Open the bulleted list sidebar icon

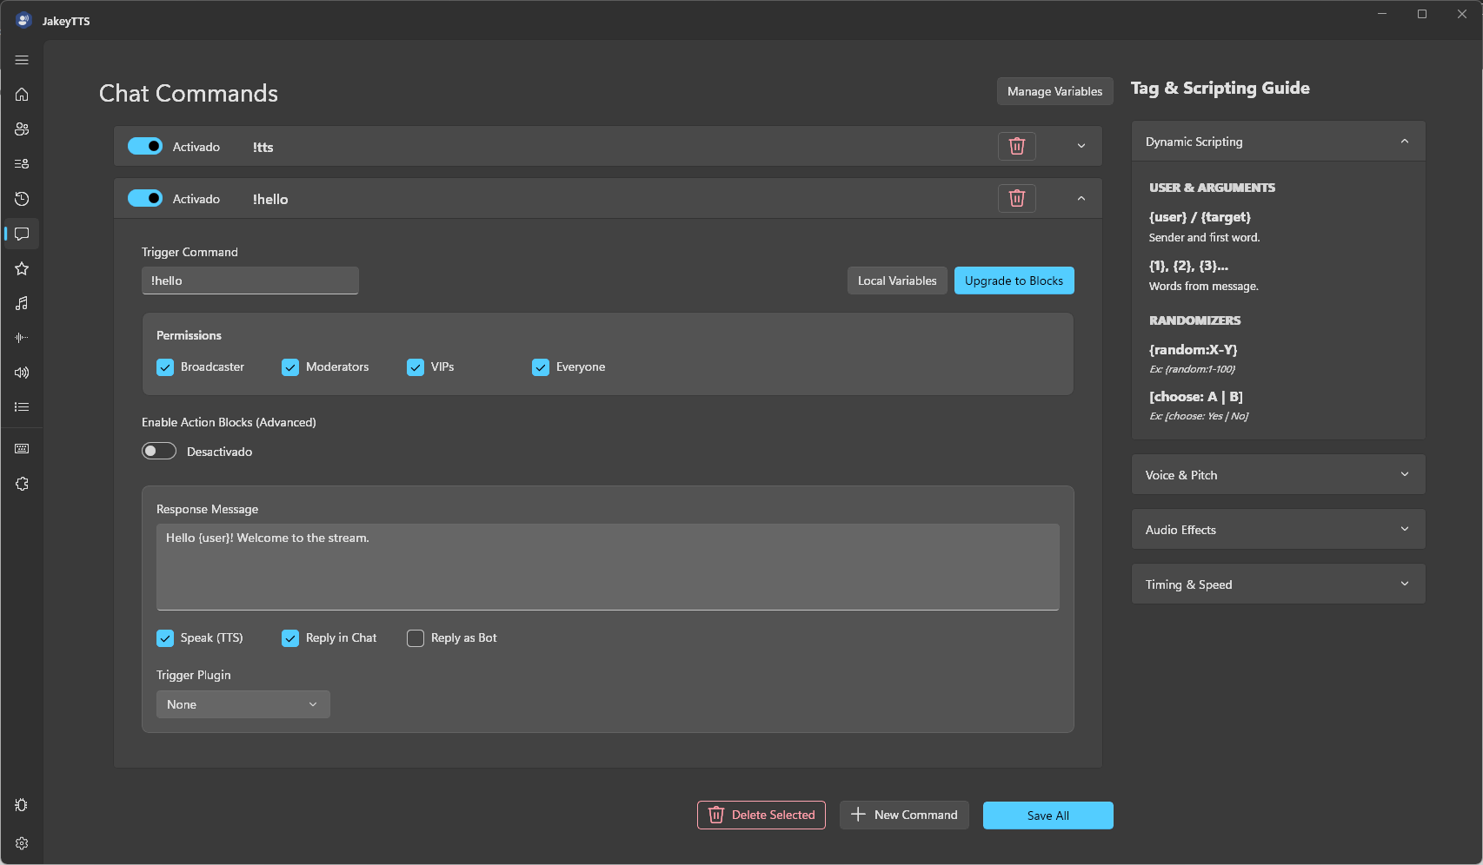pyautogui.click(x=22, y=407)
